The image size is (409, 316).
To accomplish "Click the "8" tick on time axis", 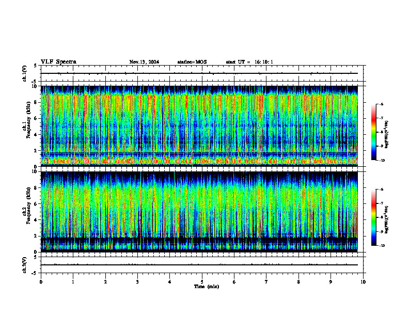I will [x=298, y=282].
